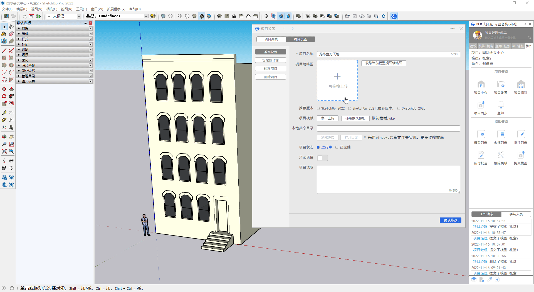Expand the 材质 tray panel
This screenshot has width=534, height=292.
click(x=25, y=29)
